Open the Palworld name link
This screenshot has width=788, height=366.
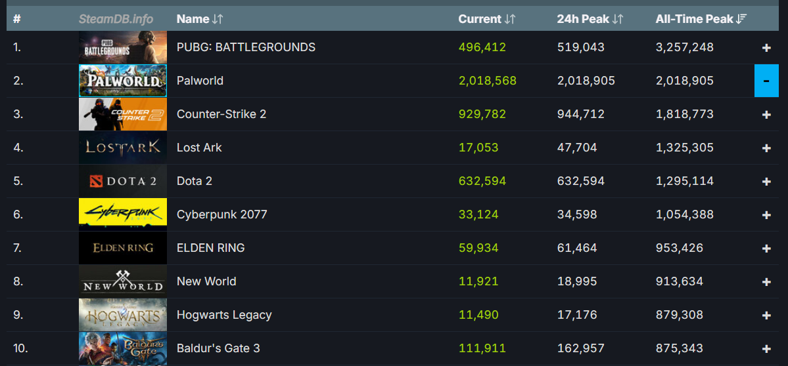point(200,81)
